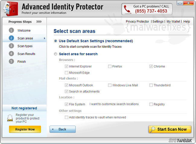Click the step 4 number circle icon
This screenshot has height=144, width=196.
tap(11, 53)
